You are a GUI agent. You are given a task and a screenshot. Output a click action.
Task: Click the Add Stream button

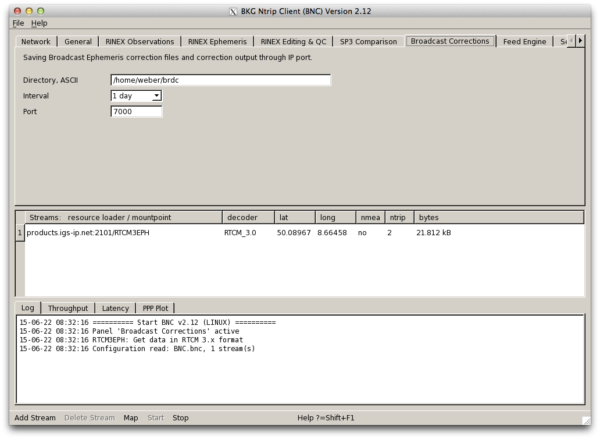pyautogui.click(x=35, y=418)
